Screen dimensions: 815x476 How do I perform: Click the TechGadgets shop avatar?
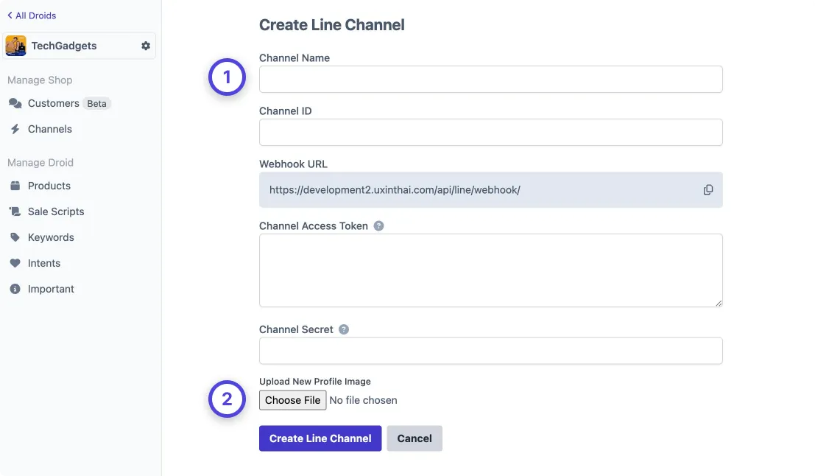(x=15, y=45)
